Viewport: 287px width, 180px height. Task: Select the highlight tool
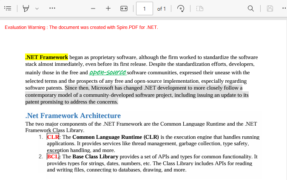pos(26,8)
